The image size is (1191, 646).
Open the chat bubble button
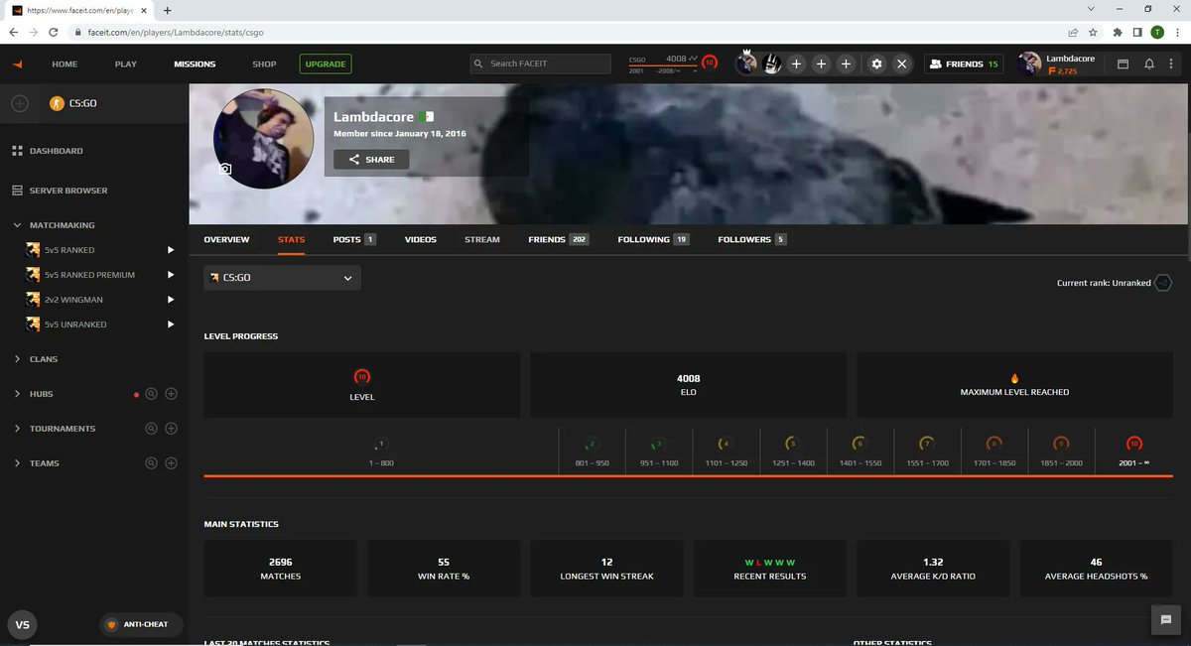pos(1166,619)
